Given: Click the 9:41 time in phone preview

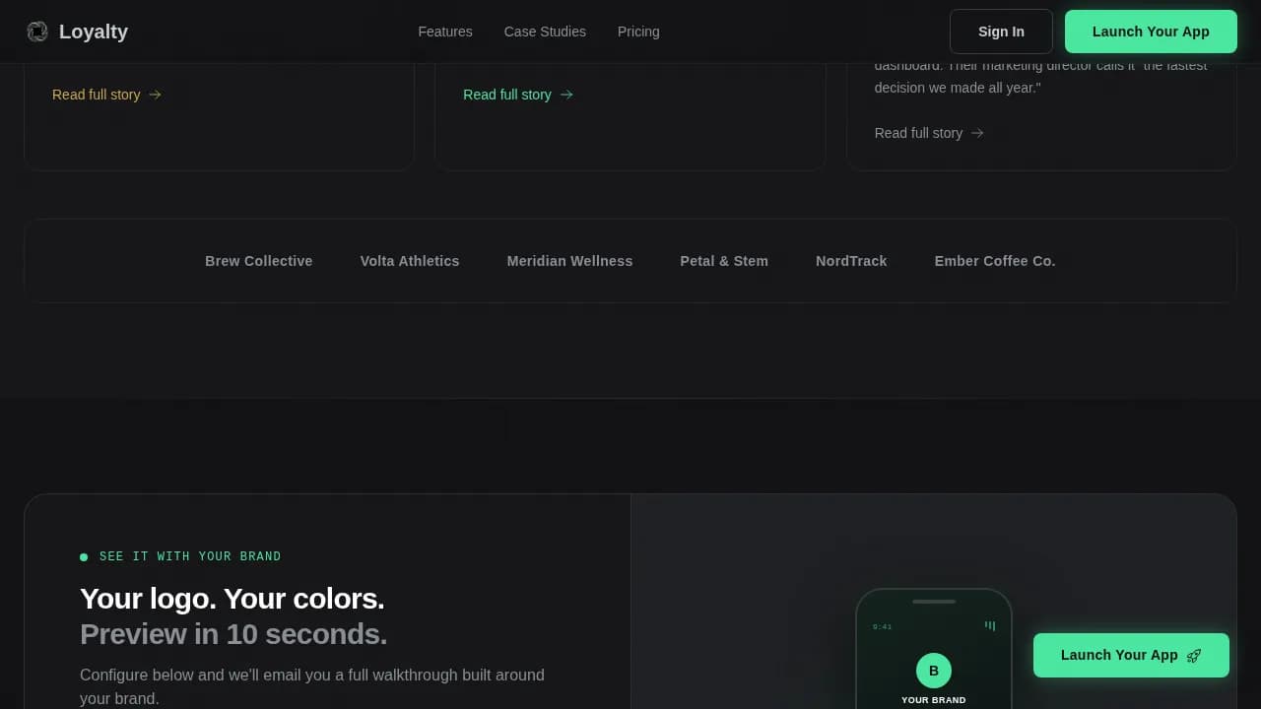Looking at the screenshot, I should tap(882, 626).
